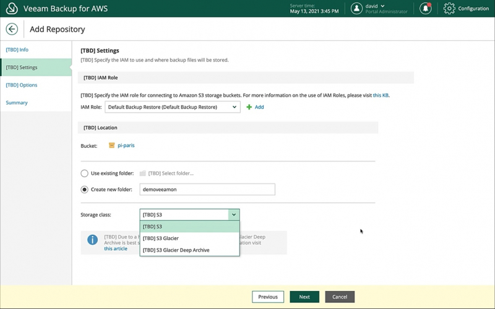Click the pi-paris bucket icon
495x309 pixels.
point(111,145)
